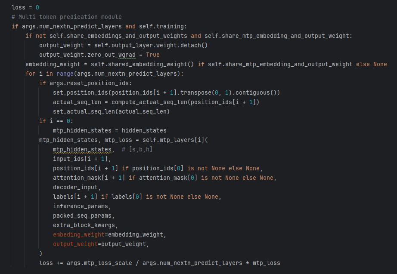Viewport: 397px width, 274px height.
Task: Click 'args.num_nextn_predict_layers' in the if self.training line
Action: 71,27
